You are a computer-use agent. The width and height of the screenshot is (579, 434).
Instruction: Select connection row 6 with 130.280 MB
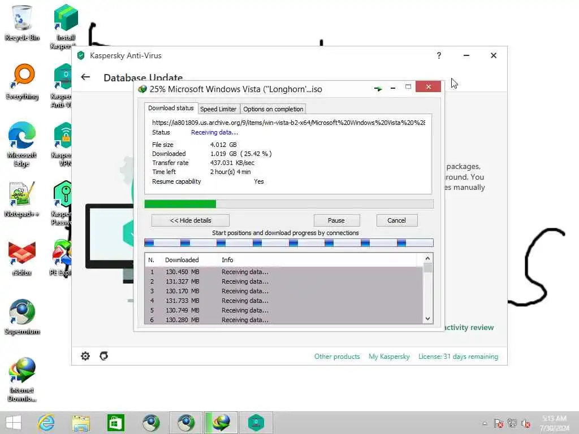(x=284, y=320)
